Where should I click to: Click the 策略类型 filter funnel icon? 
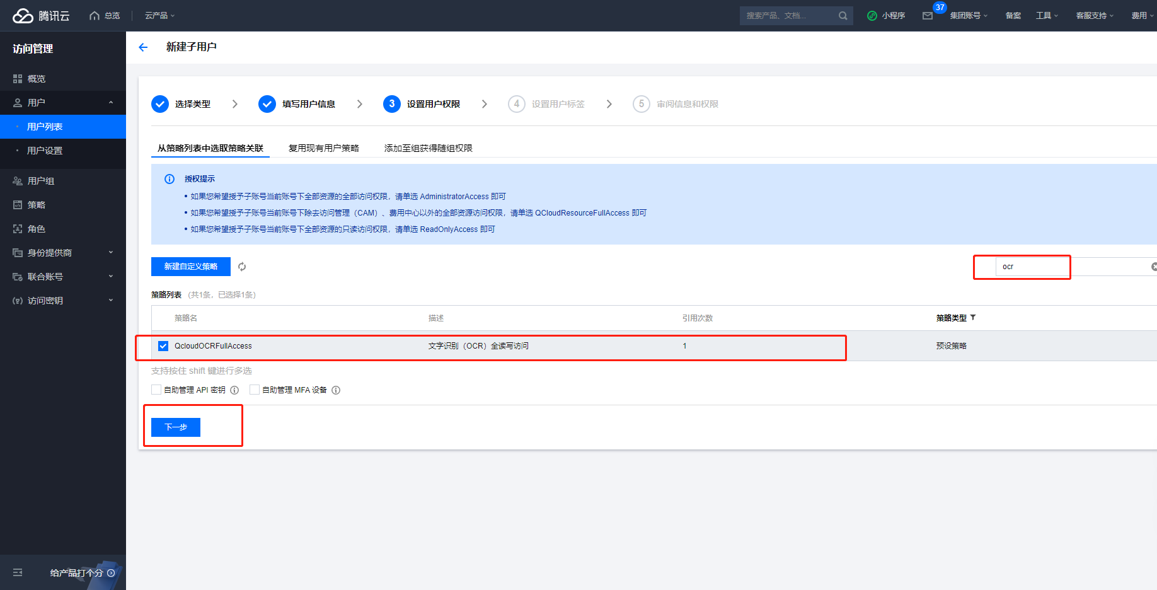(973, 318)
